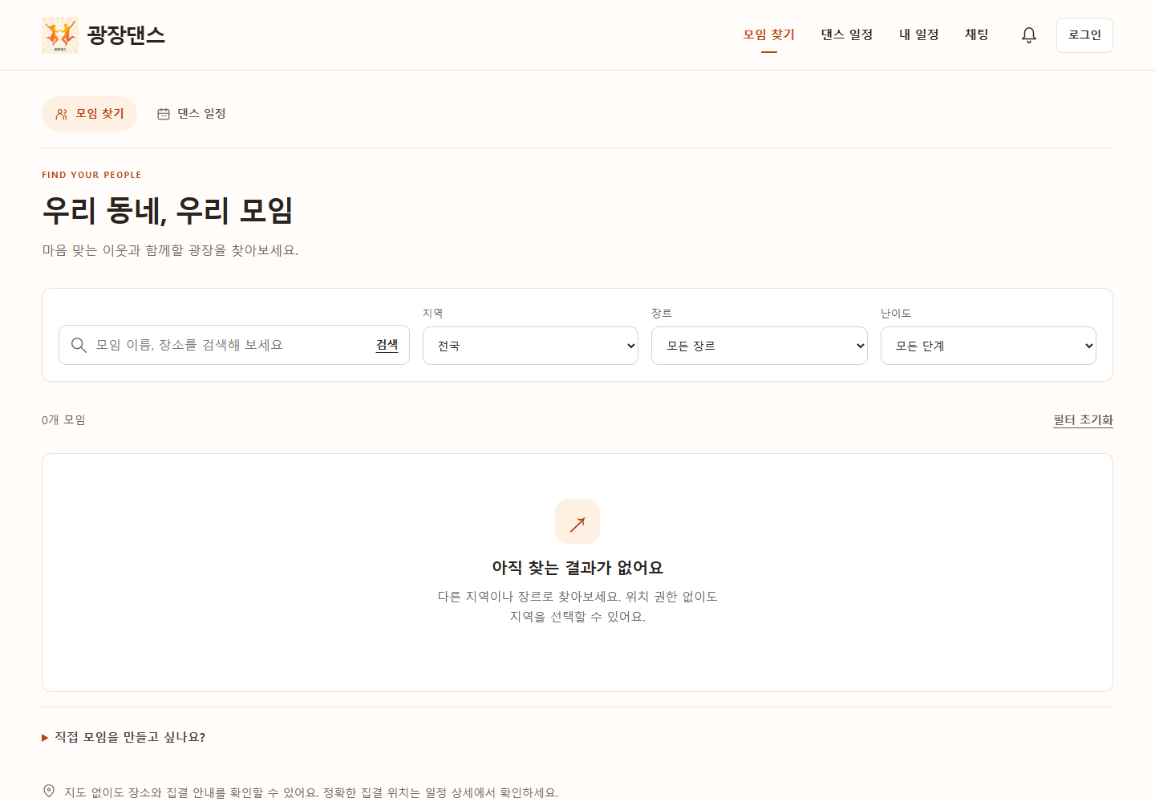Open the notification bell
The image size is (1155, 802).
[1029, 35]
